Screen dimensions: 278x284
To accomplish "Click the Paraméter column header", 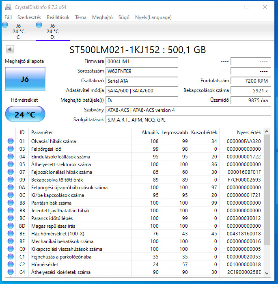I will [x=80, y=132].
